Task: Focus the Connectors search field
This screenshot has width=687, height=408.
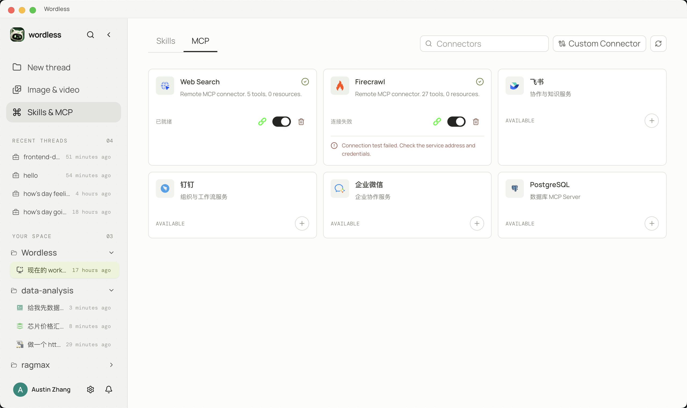Action: pos(484,43)
